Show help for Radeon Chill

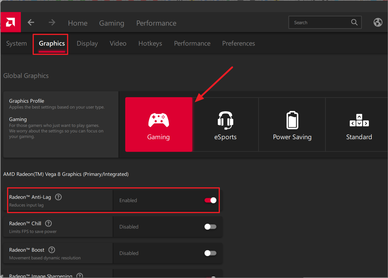48,223
